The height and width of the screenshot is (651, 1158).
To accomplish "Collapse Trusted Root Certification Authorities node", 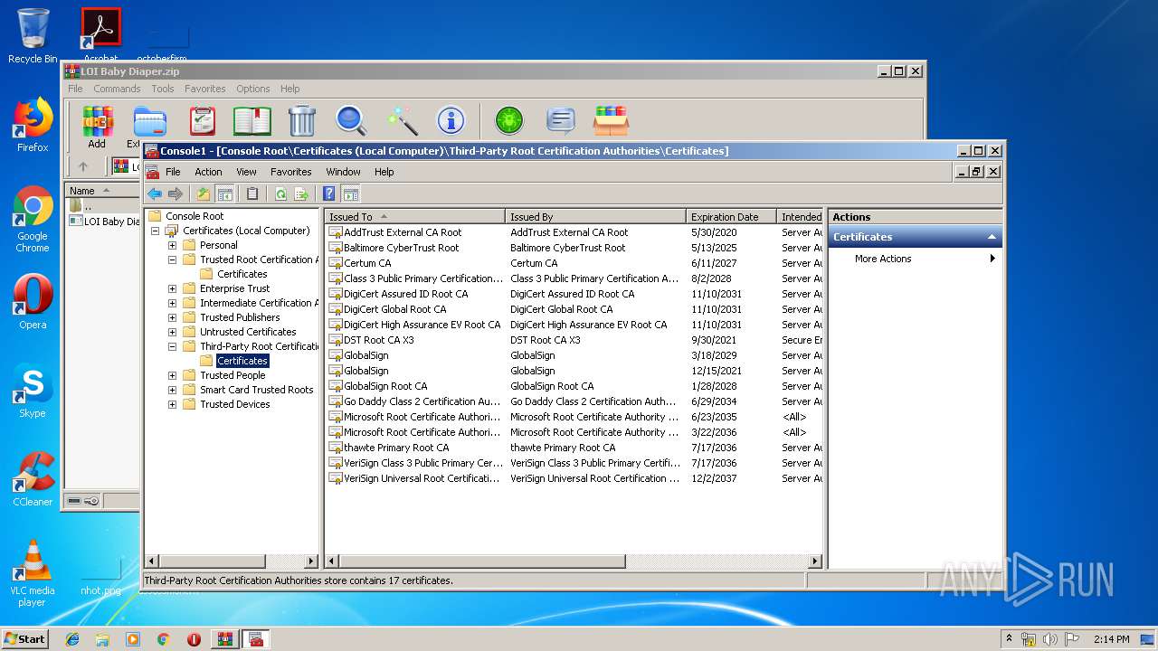I will click(x=172, y=259).
